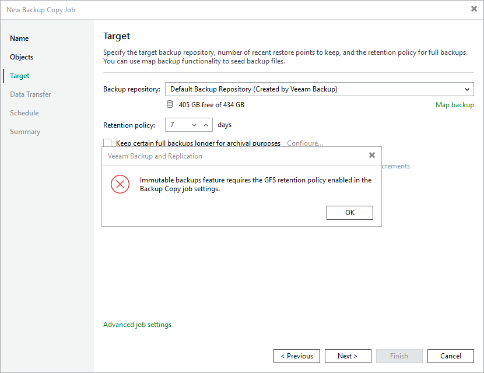
Task: Click OK in the error dialog
Action: tap(350, 213)
